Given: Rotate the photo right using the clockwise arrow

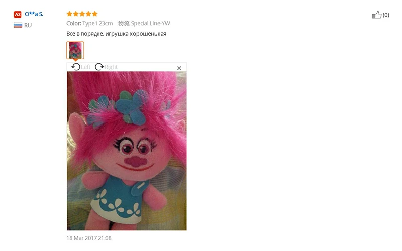Looking at the screenshot, I should (x=99, y=67).
